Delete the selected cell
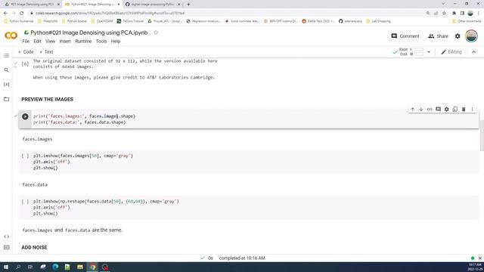484x272 pixels. [x=464, y=109]
